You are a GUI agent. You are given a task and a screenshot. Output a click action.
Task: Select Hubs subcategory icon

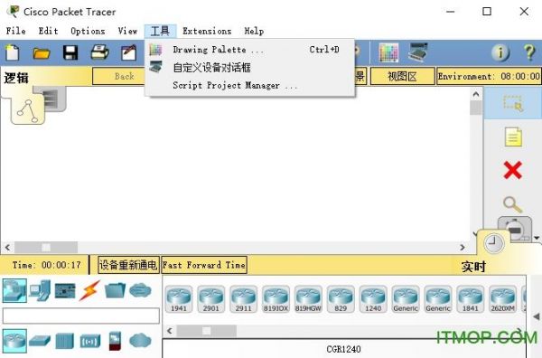(x=65, y=341)
